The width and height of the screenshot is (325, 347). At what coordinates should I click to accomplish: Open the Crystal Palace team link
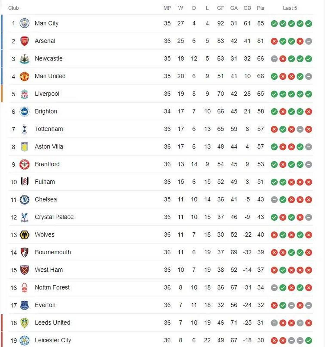[54, 217]
